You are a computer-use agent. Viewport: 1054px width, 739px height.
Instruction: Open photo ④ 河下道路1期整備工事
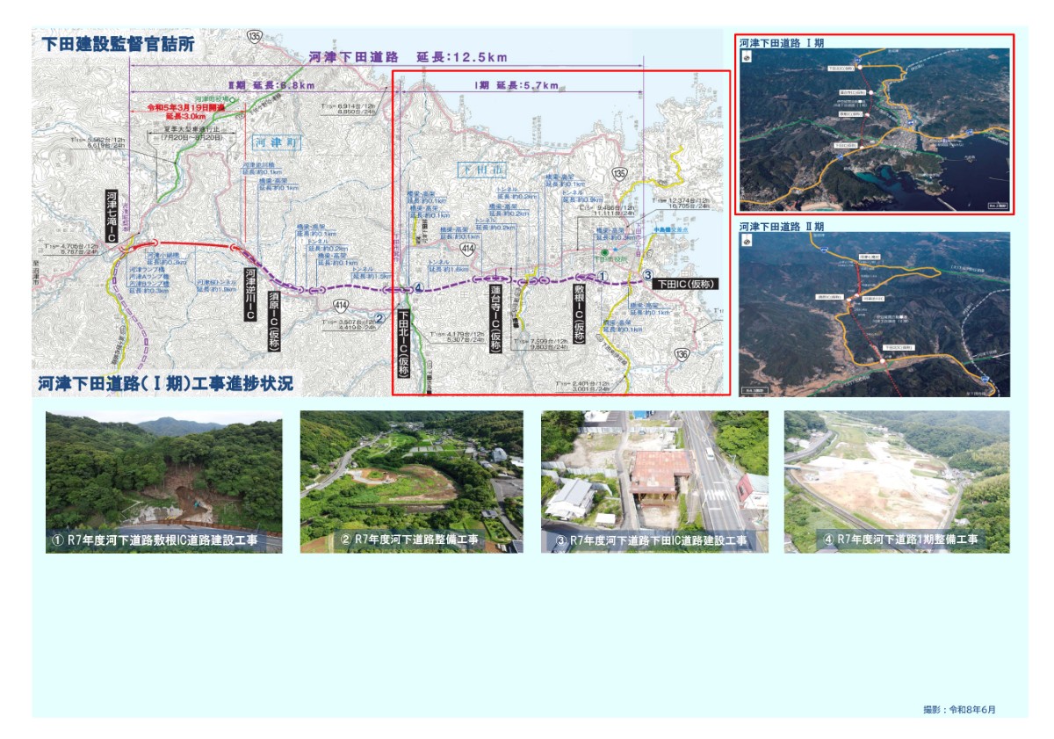click(x=897, y=482)
